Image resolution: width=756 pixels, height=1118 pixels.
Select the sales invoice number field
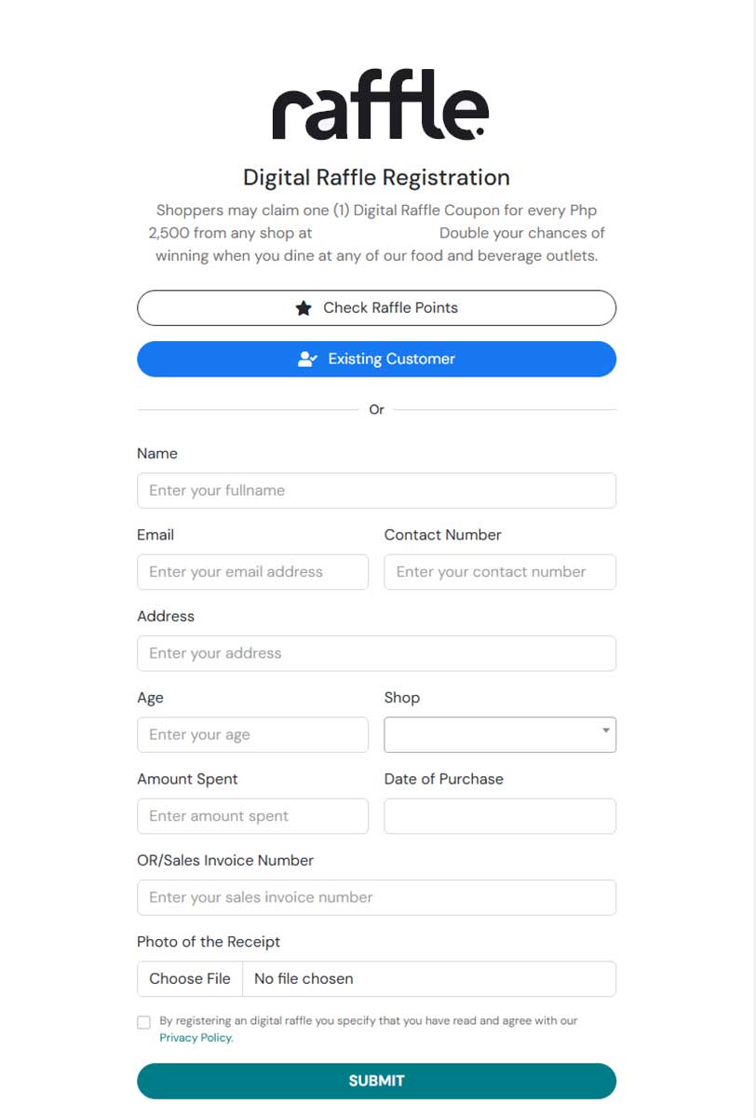point(376,897)
